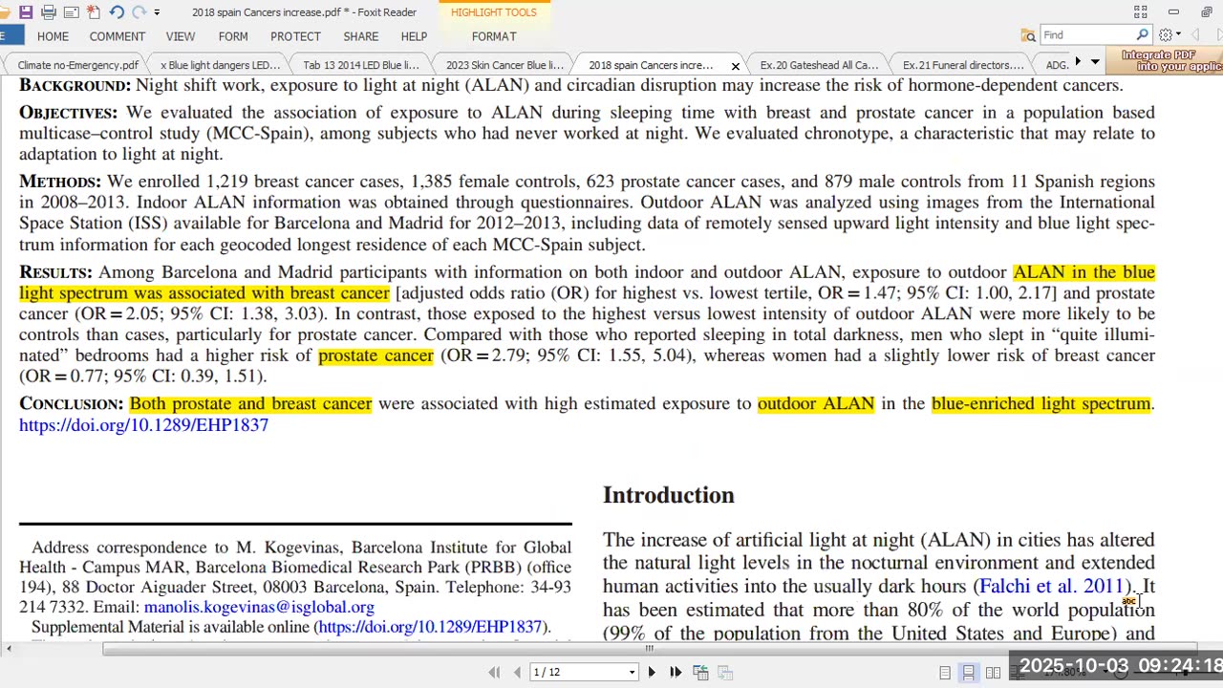1223x688 pixels.
Task: Click the 'Objectives:' label in the abstract
Action: click(x=69, y=113)
